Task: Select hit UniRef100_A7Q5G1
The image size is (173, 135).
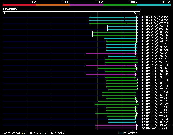Action: point(155,119)
